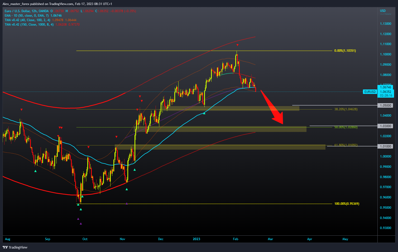
Task: Select the shaded zone at the 61.80% level
Action: (220, 147)
